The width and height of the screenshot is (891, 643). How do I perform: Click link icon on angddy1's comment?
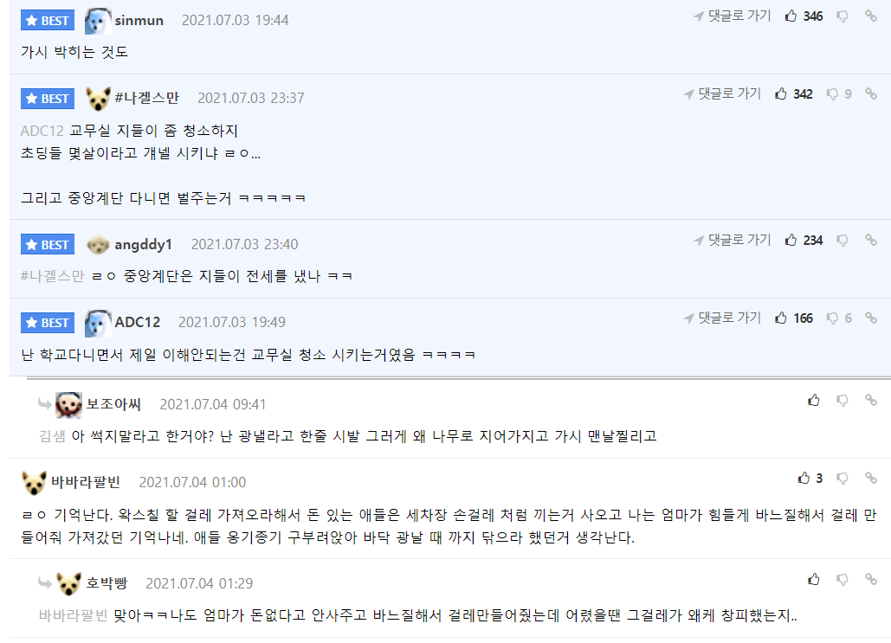871,241
